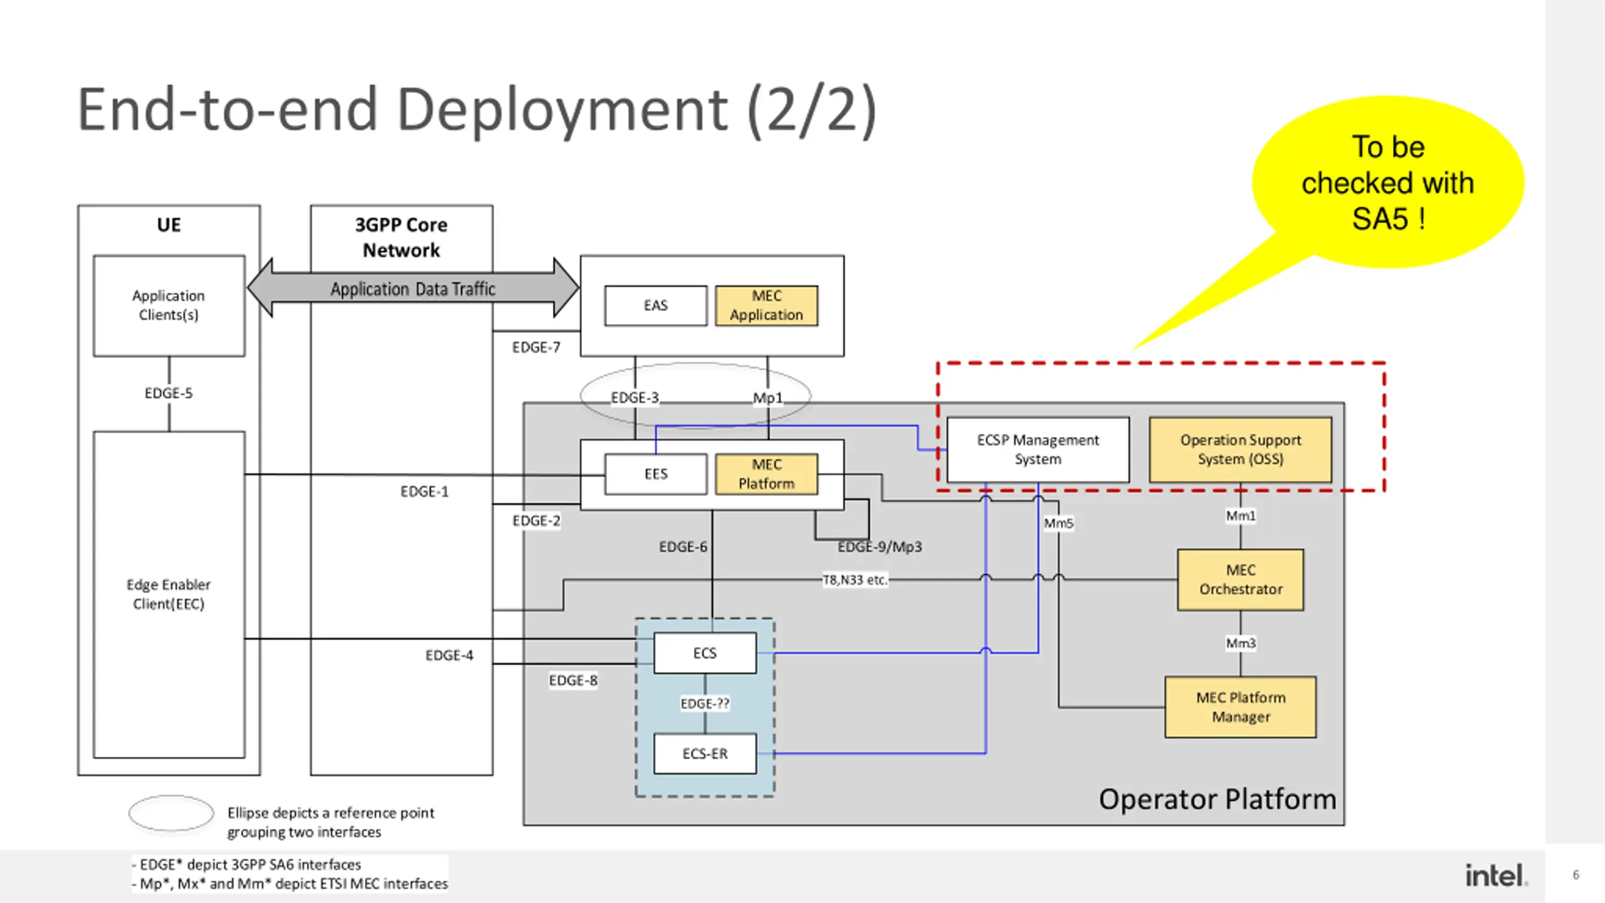Click the EDGE-?? interface label
The height and width of the screenshot is (903, 1605).
[705, 704]
